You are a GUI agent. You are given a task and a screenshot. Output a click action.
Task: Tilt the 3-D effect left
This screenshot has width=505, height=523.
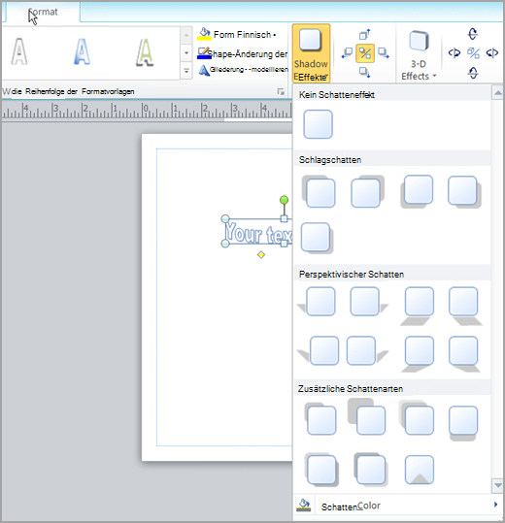pos(454,52)
